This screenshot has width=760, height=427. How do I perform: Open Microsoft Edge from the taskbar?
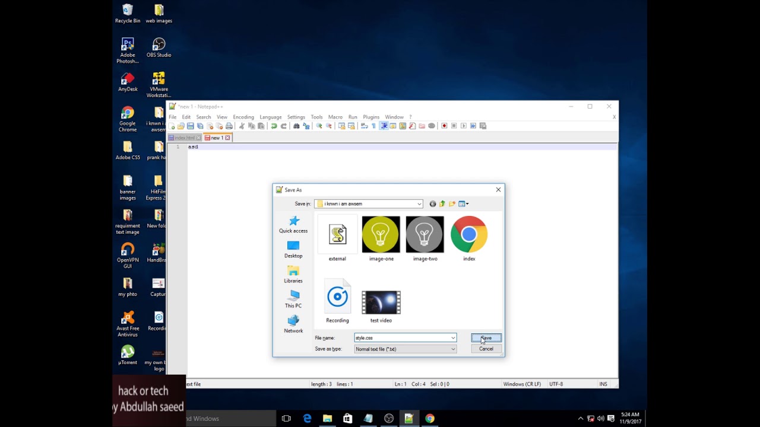coord(307,418)
